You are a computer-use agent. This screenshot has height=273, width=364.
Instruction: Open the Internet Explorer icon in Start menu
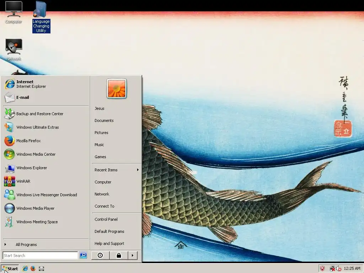(x=10, y=84)
